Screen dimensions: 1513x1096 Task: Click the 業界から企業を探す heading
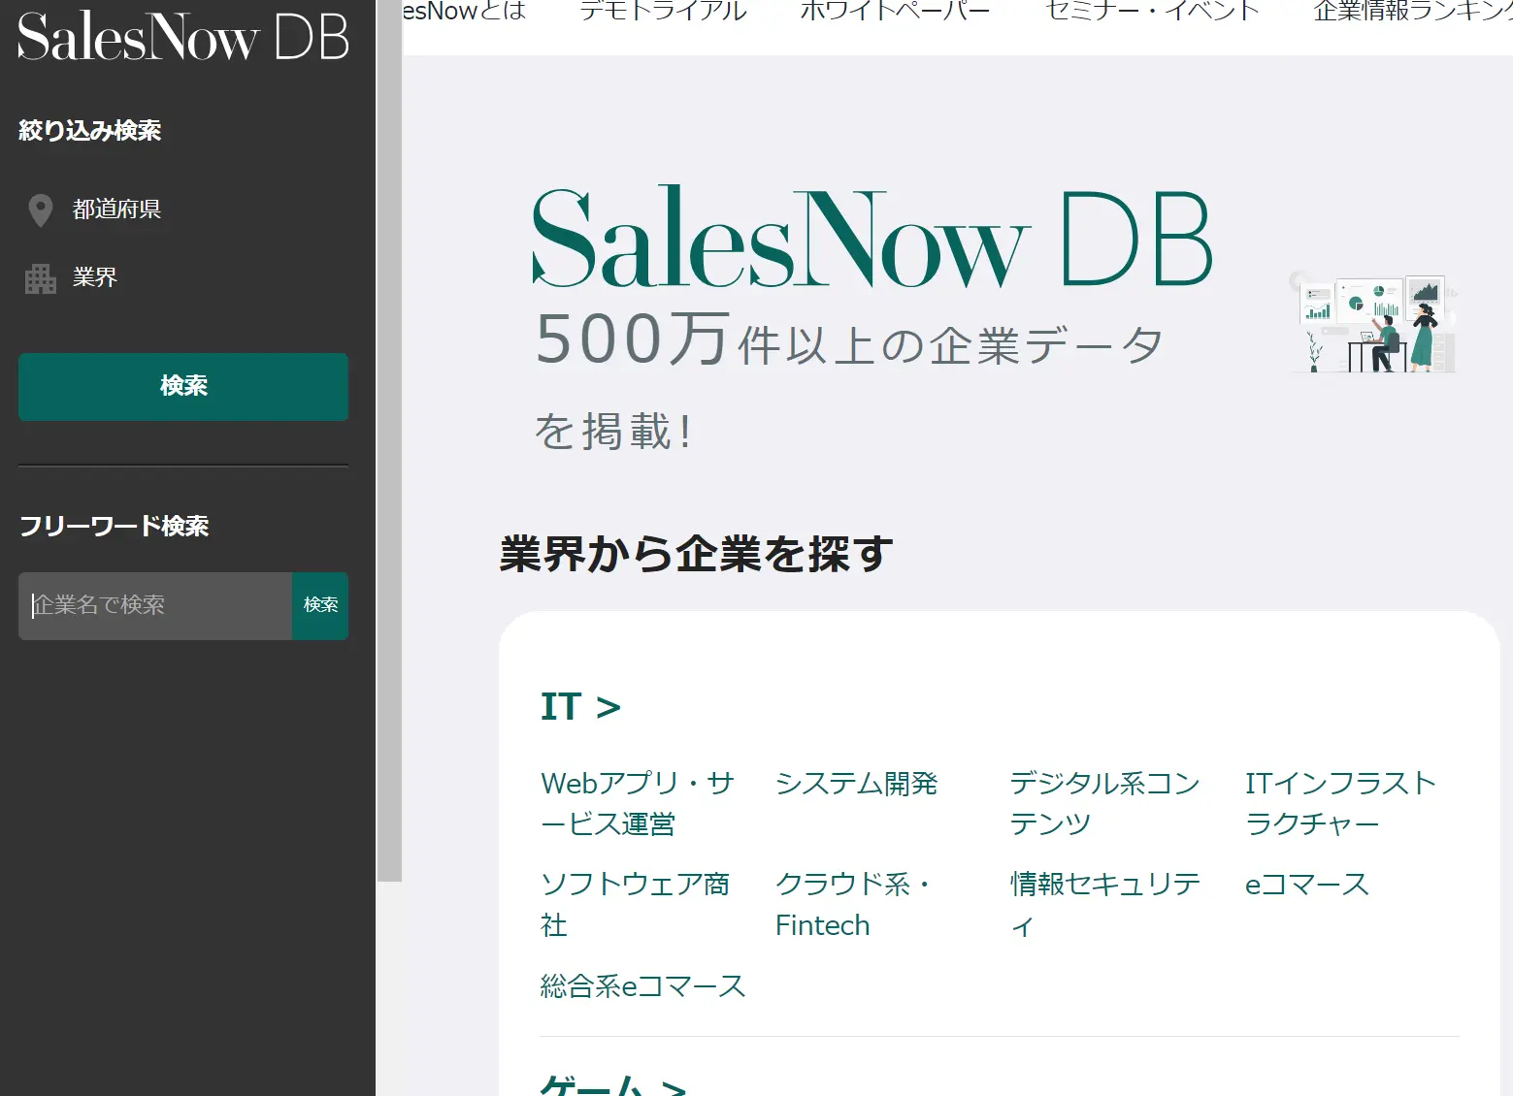[696, 554]
